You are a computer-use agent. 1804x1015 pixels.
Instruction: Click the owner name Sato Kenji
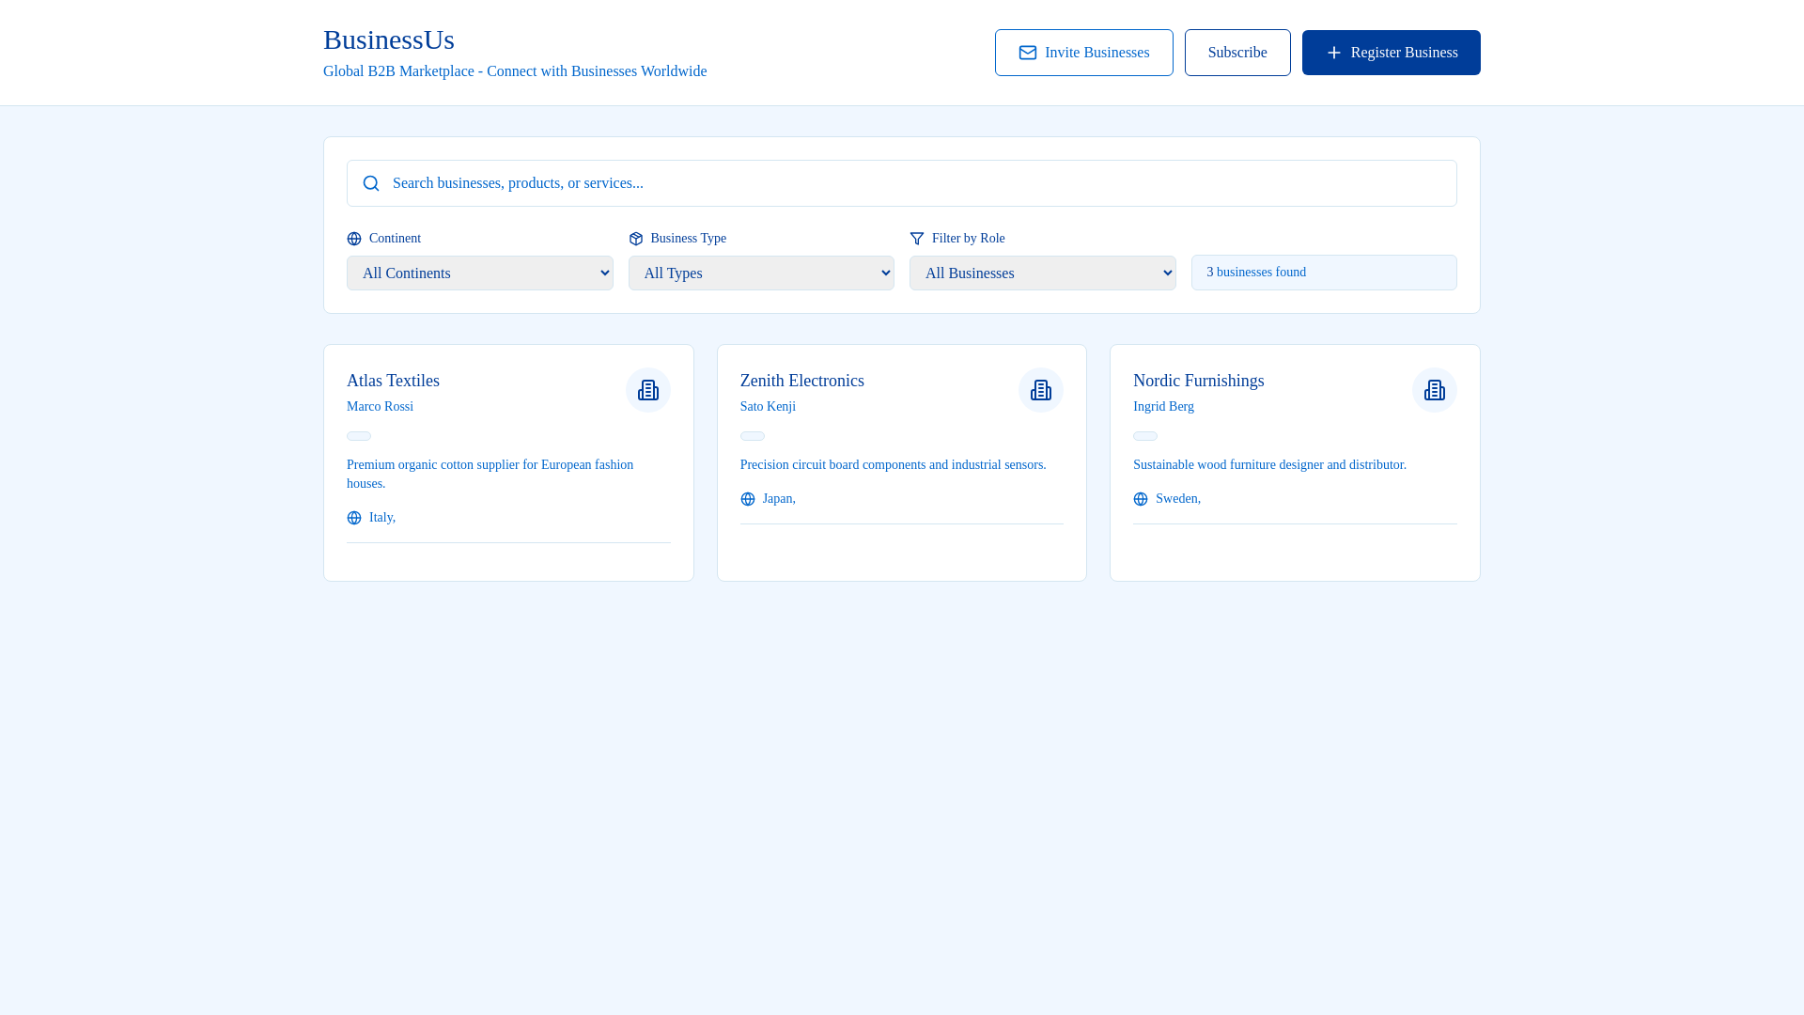click(768, 407)
